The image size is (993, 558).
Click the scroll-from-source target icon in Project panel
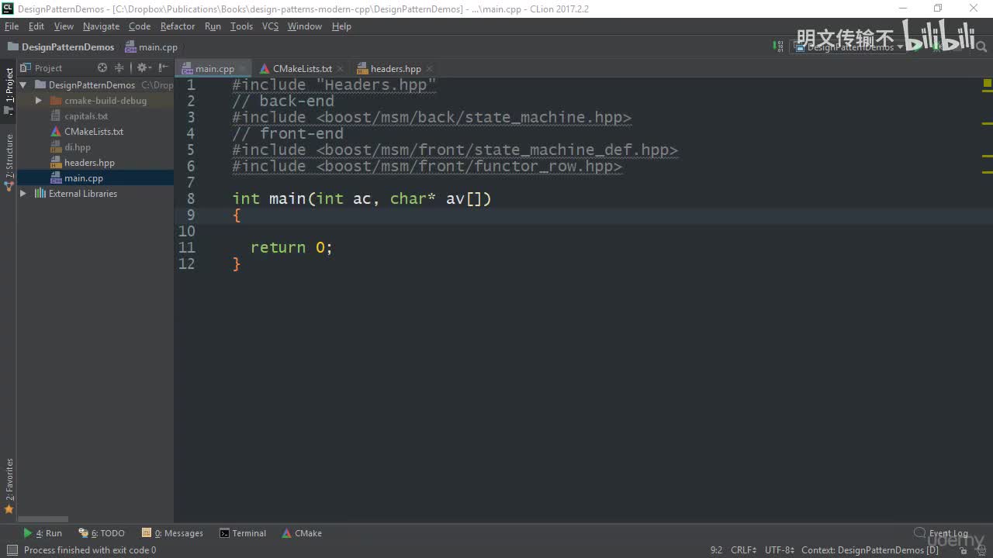[102, 68]
